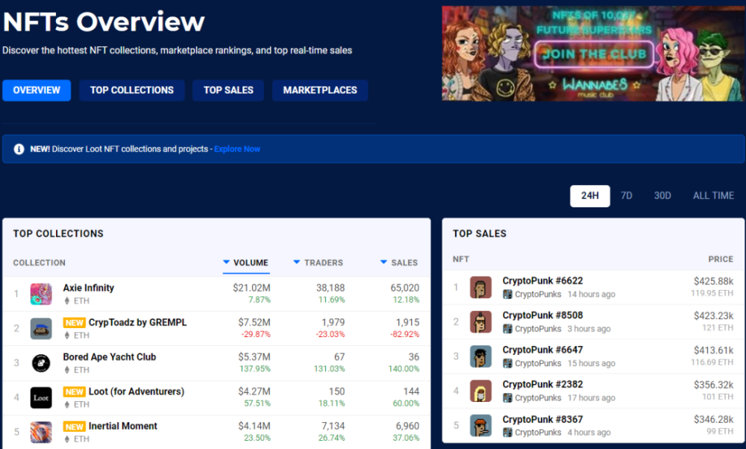The image size is (746, 449).
Task: Select the 30D time range
Action: pos(662,196)
